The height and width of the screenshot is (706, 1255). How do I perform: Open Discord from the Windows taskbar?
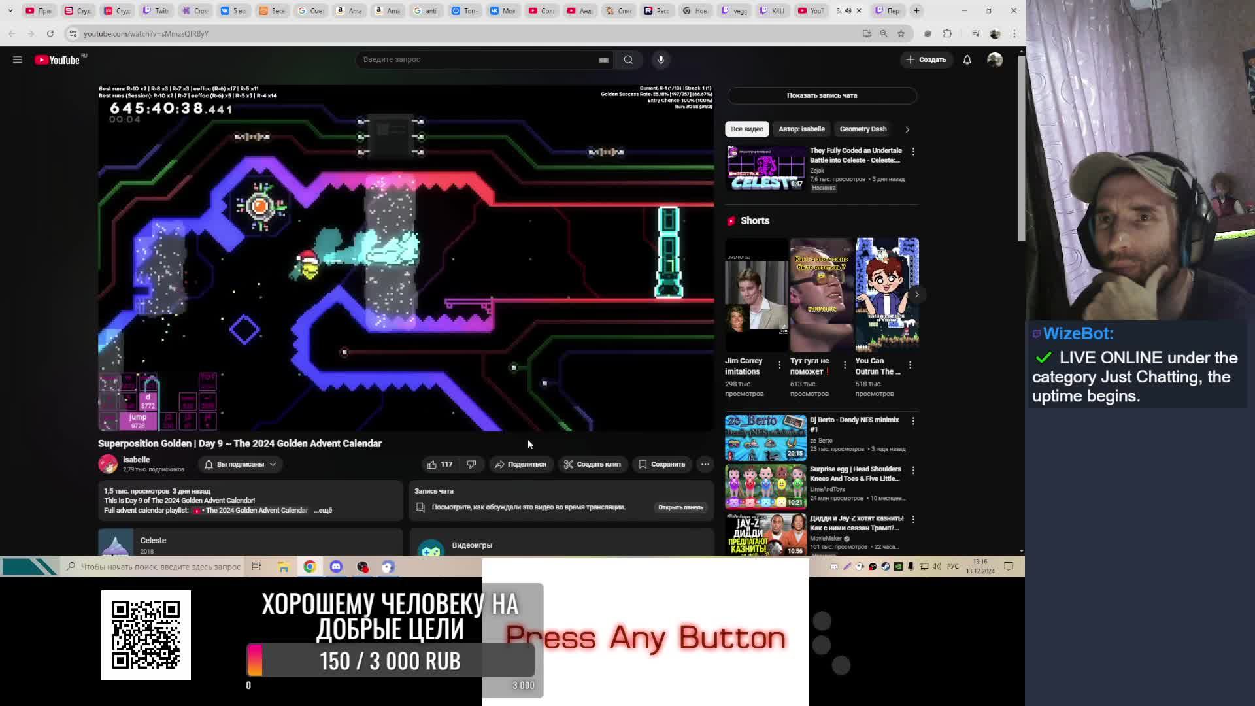coord(336,567)
